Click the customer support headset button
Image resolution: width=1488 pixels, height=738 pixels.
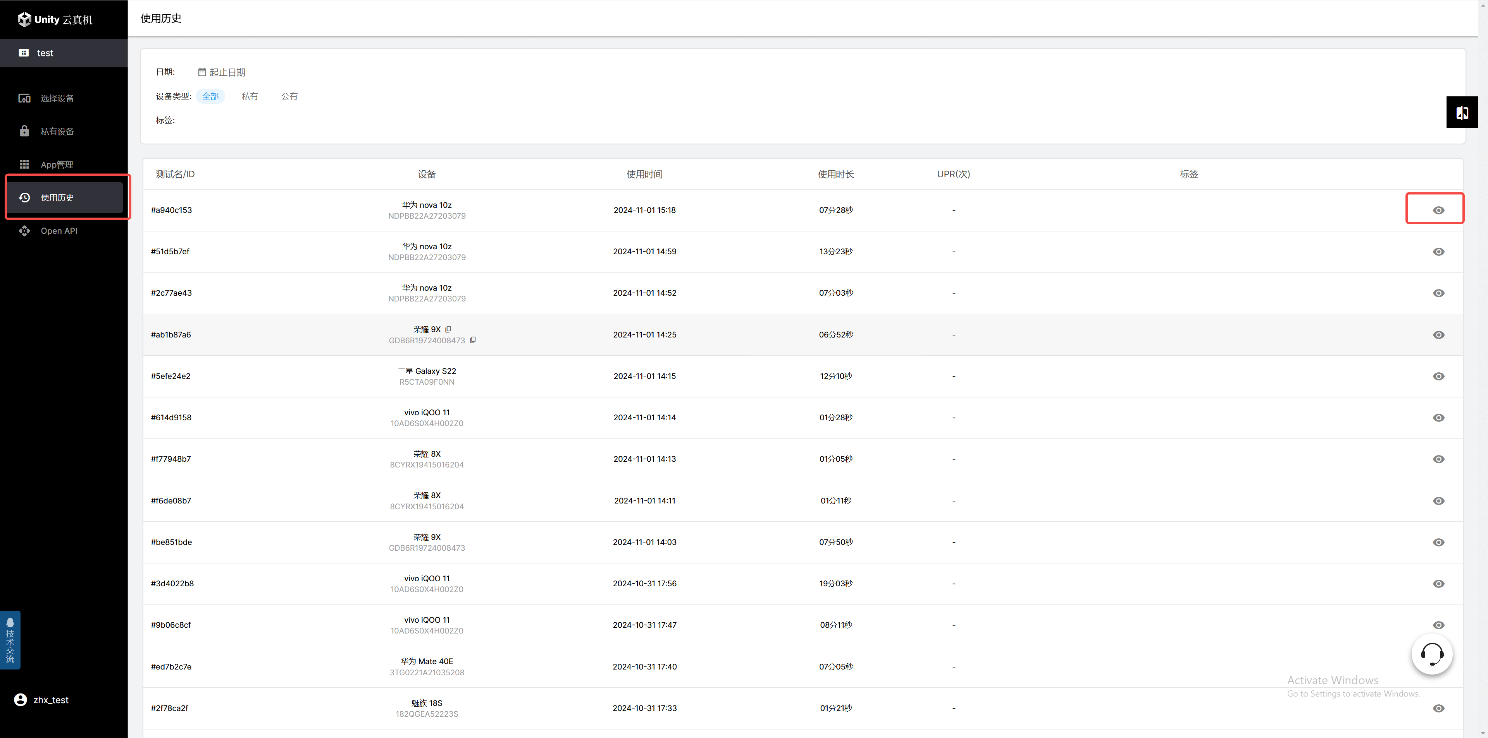(1431, 654)
